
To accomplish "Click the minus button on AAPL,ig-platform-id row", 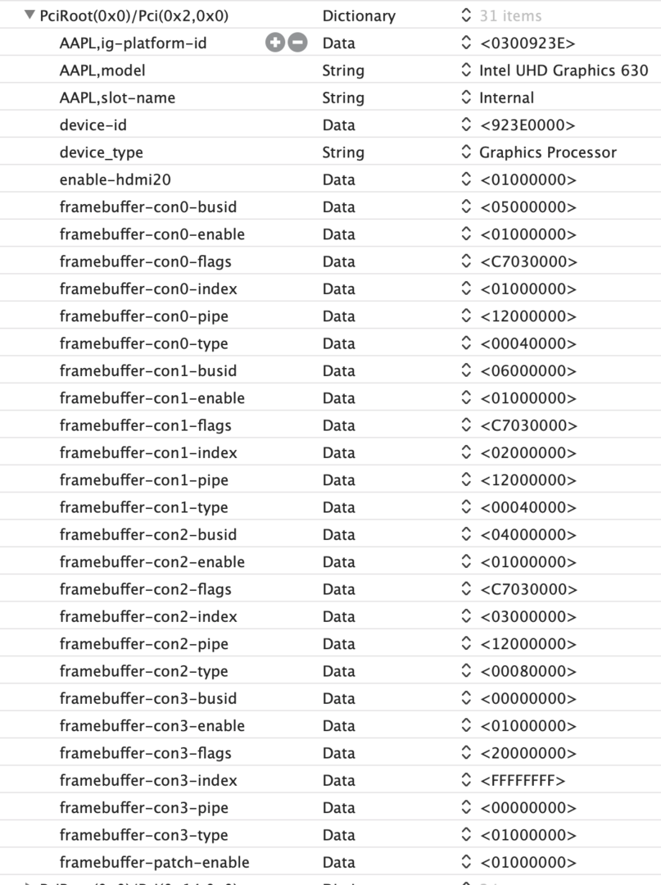I will click(x=297, y=43).
